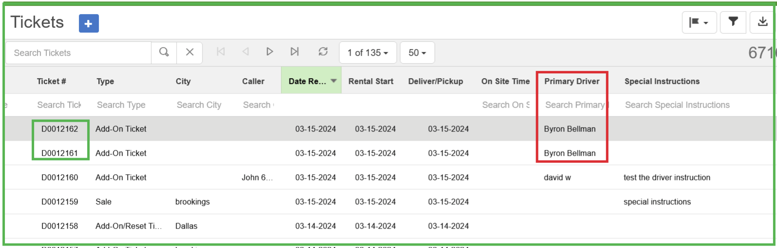This screenshot has height=248, width=777.
Task: Open ticket D0012162 row
Action: (x=59, y=129)
